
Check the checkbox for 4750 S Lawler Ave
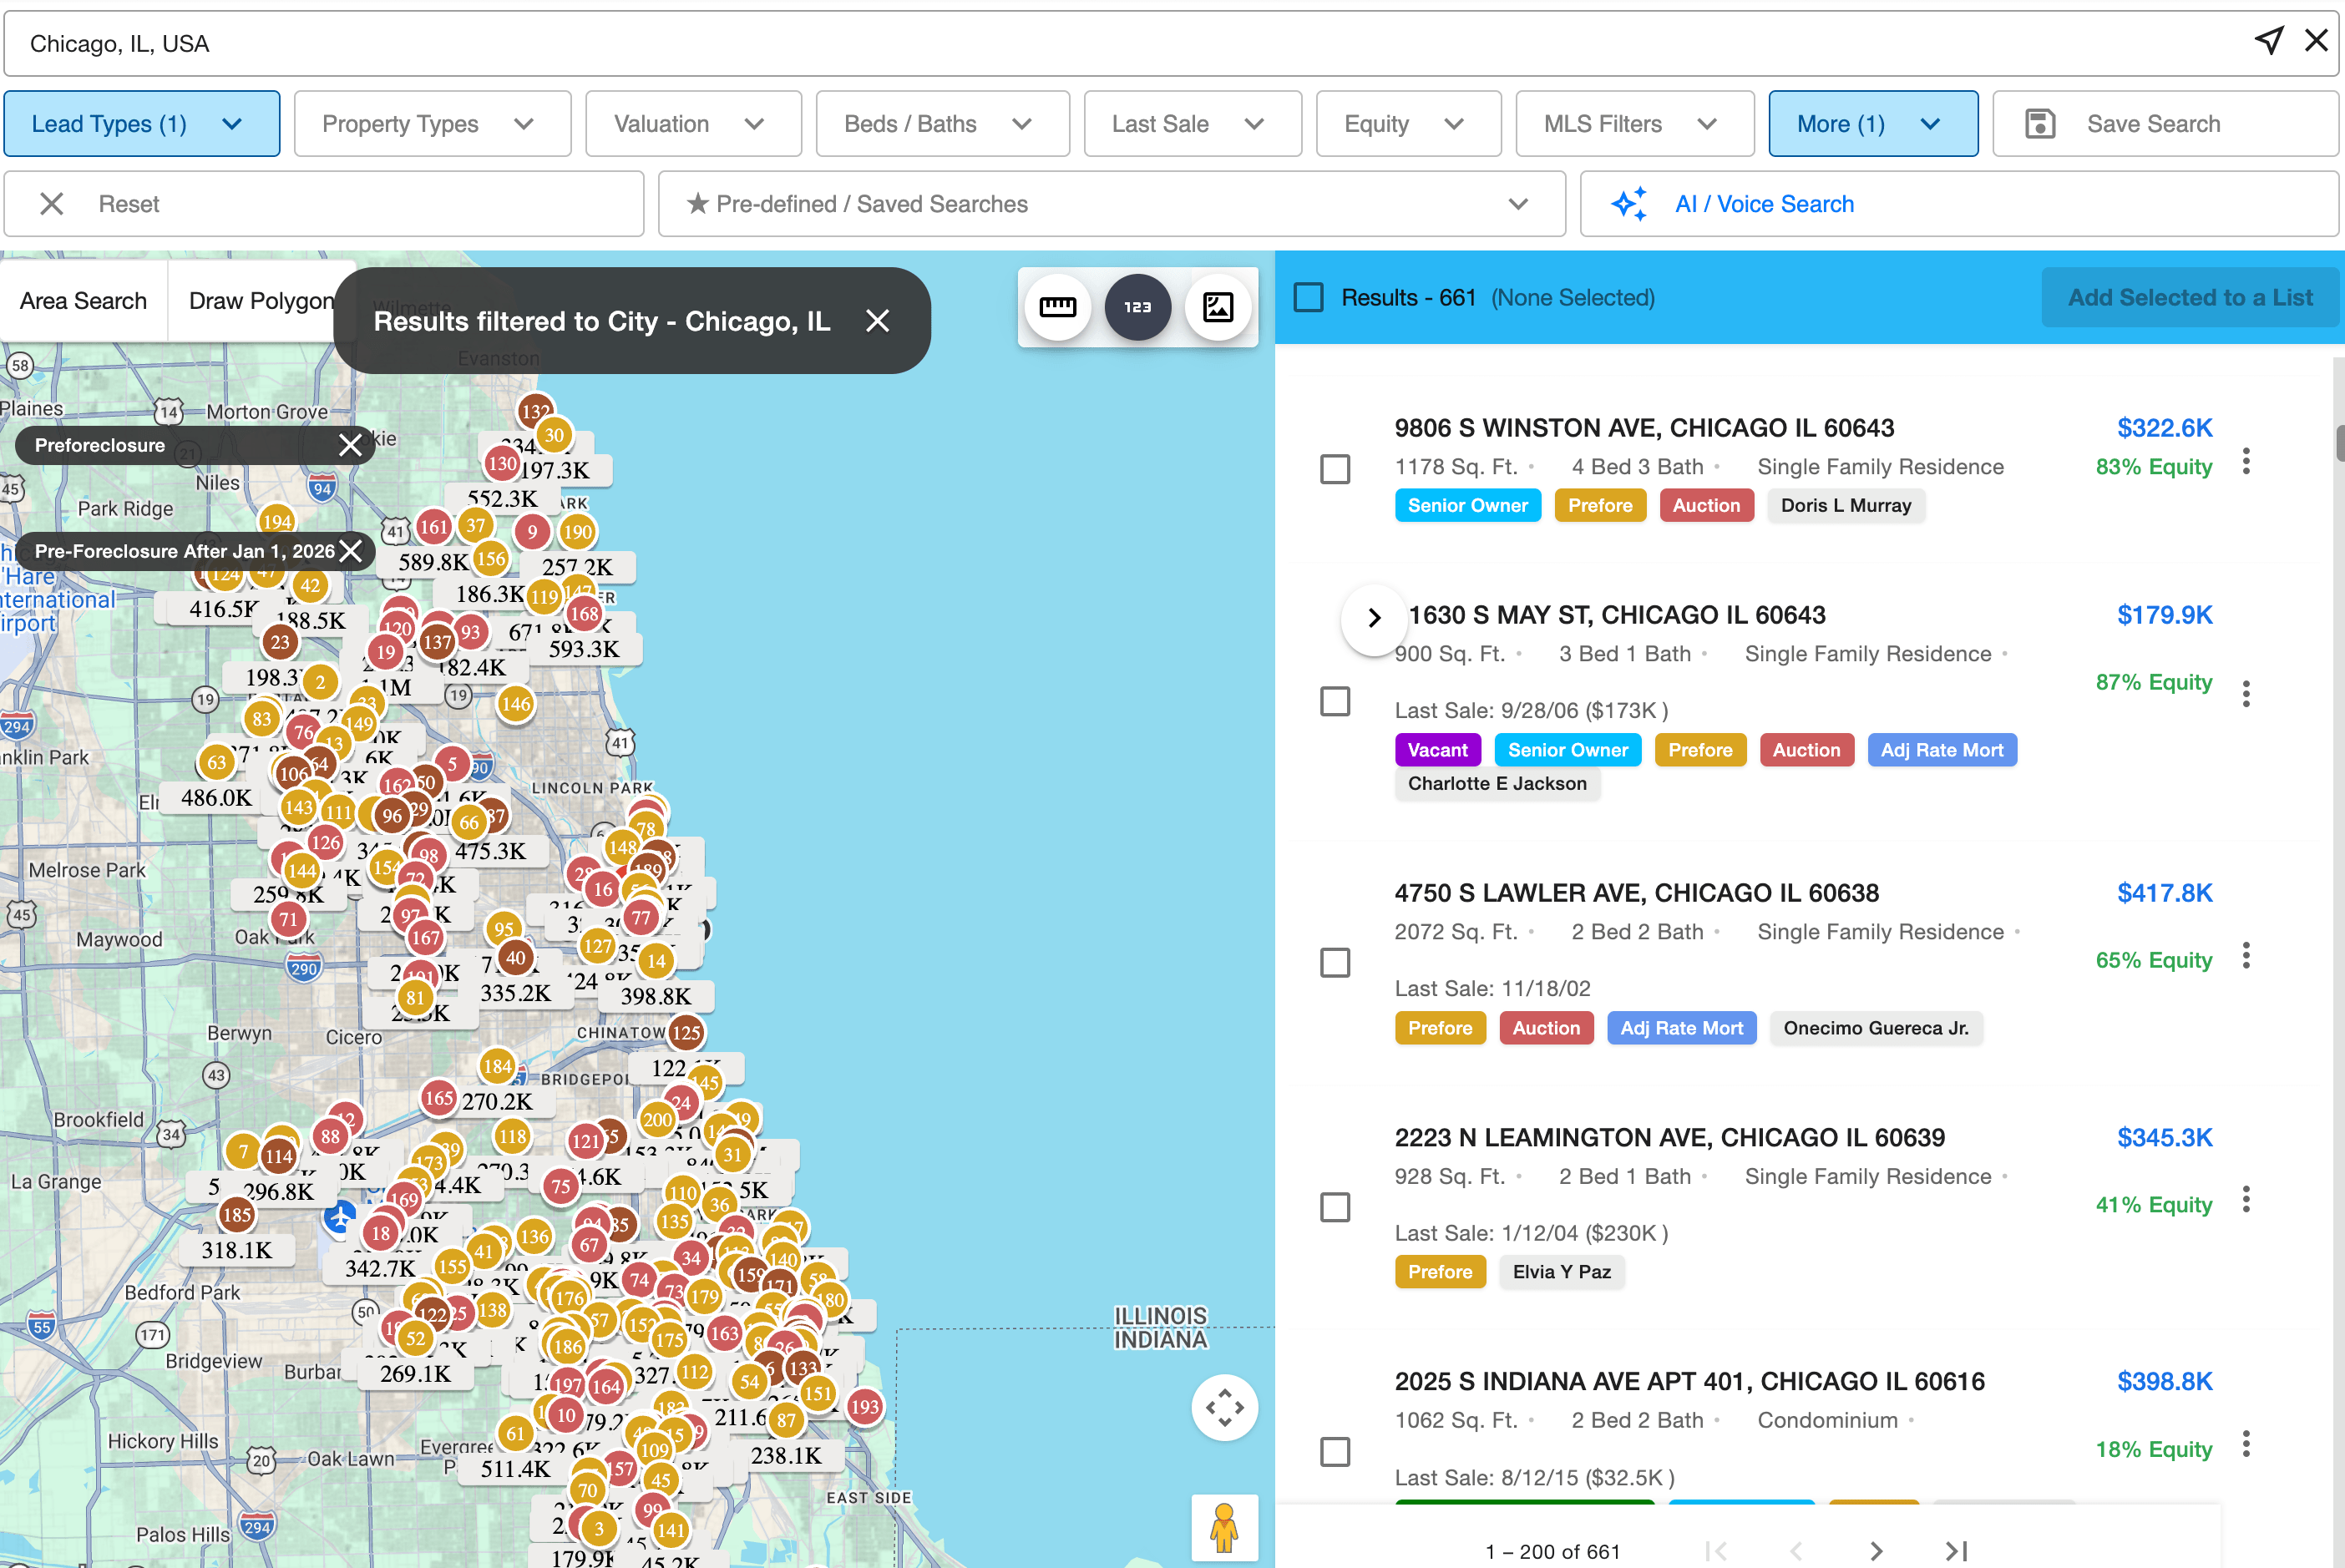1335,963
